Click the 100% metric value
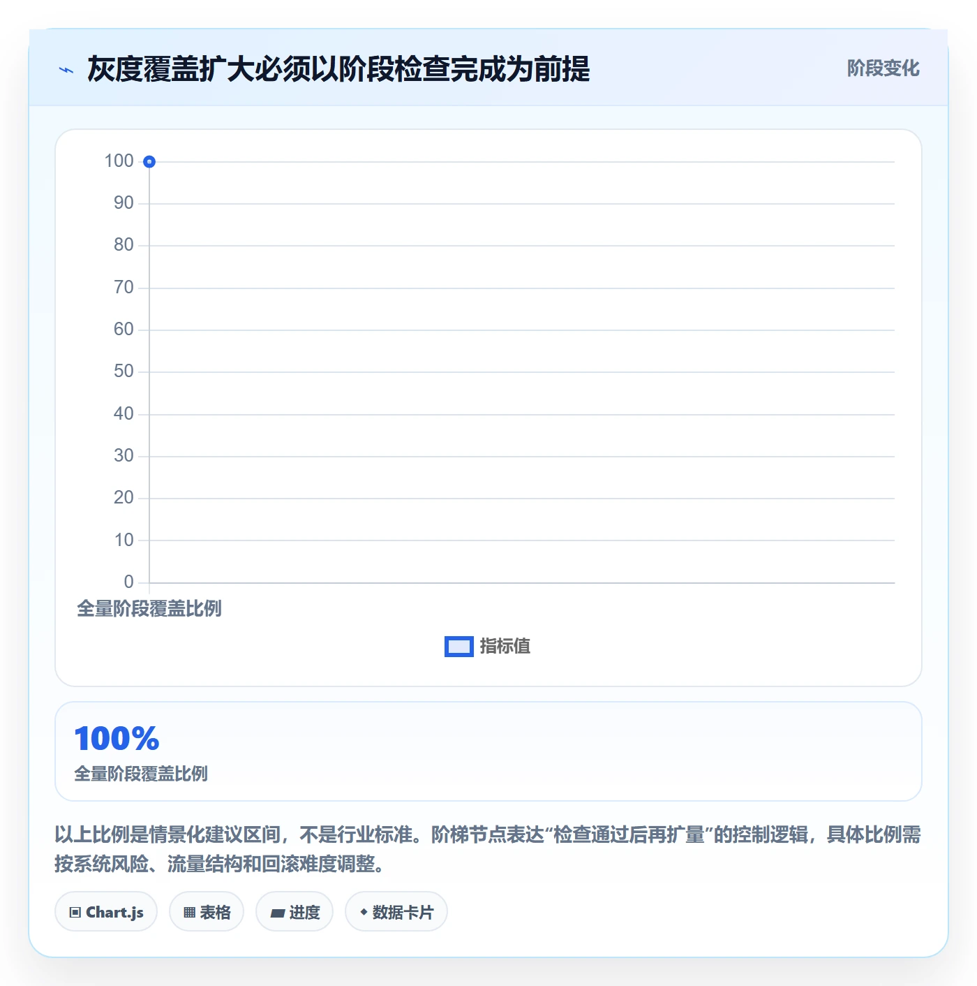This screenshot has width=977, height=986. (117, 739)
